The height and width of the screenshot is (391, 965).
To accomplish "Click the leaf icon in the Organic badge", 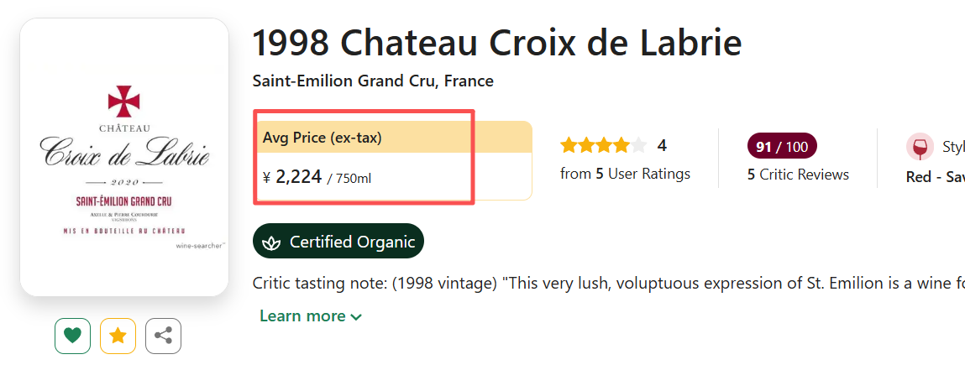I will click(271, 242).
